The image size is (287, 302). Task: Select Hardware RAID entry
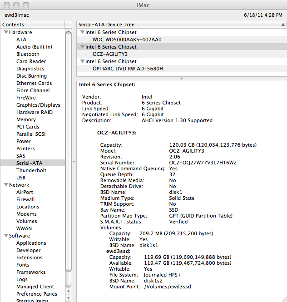[35, 112]
